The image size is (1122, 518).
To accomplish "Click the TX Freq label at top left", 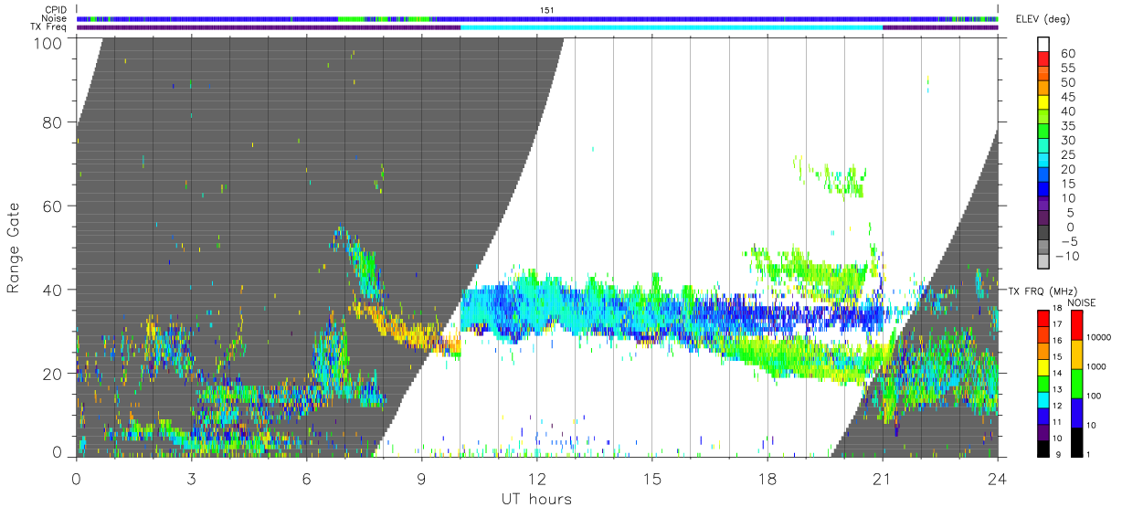I will coord(48,27).
